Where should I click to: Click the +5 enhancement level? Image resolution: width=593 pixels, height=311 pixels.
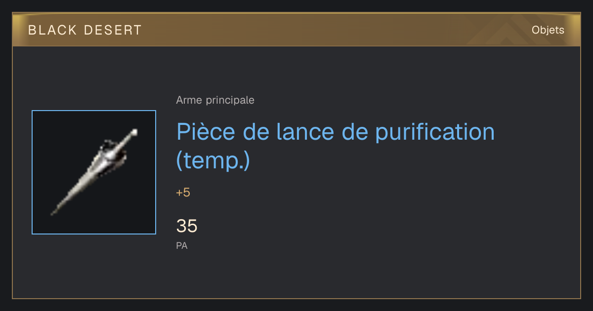pyautogui.click(x=183, y=193)
